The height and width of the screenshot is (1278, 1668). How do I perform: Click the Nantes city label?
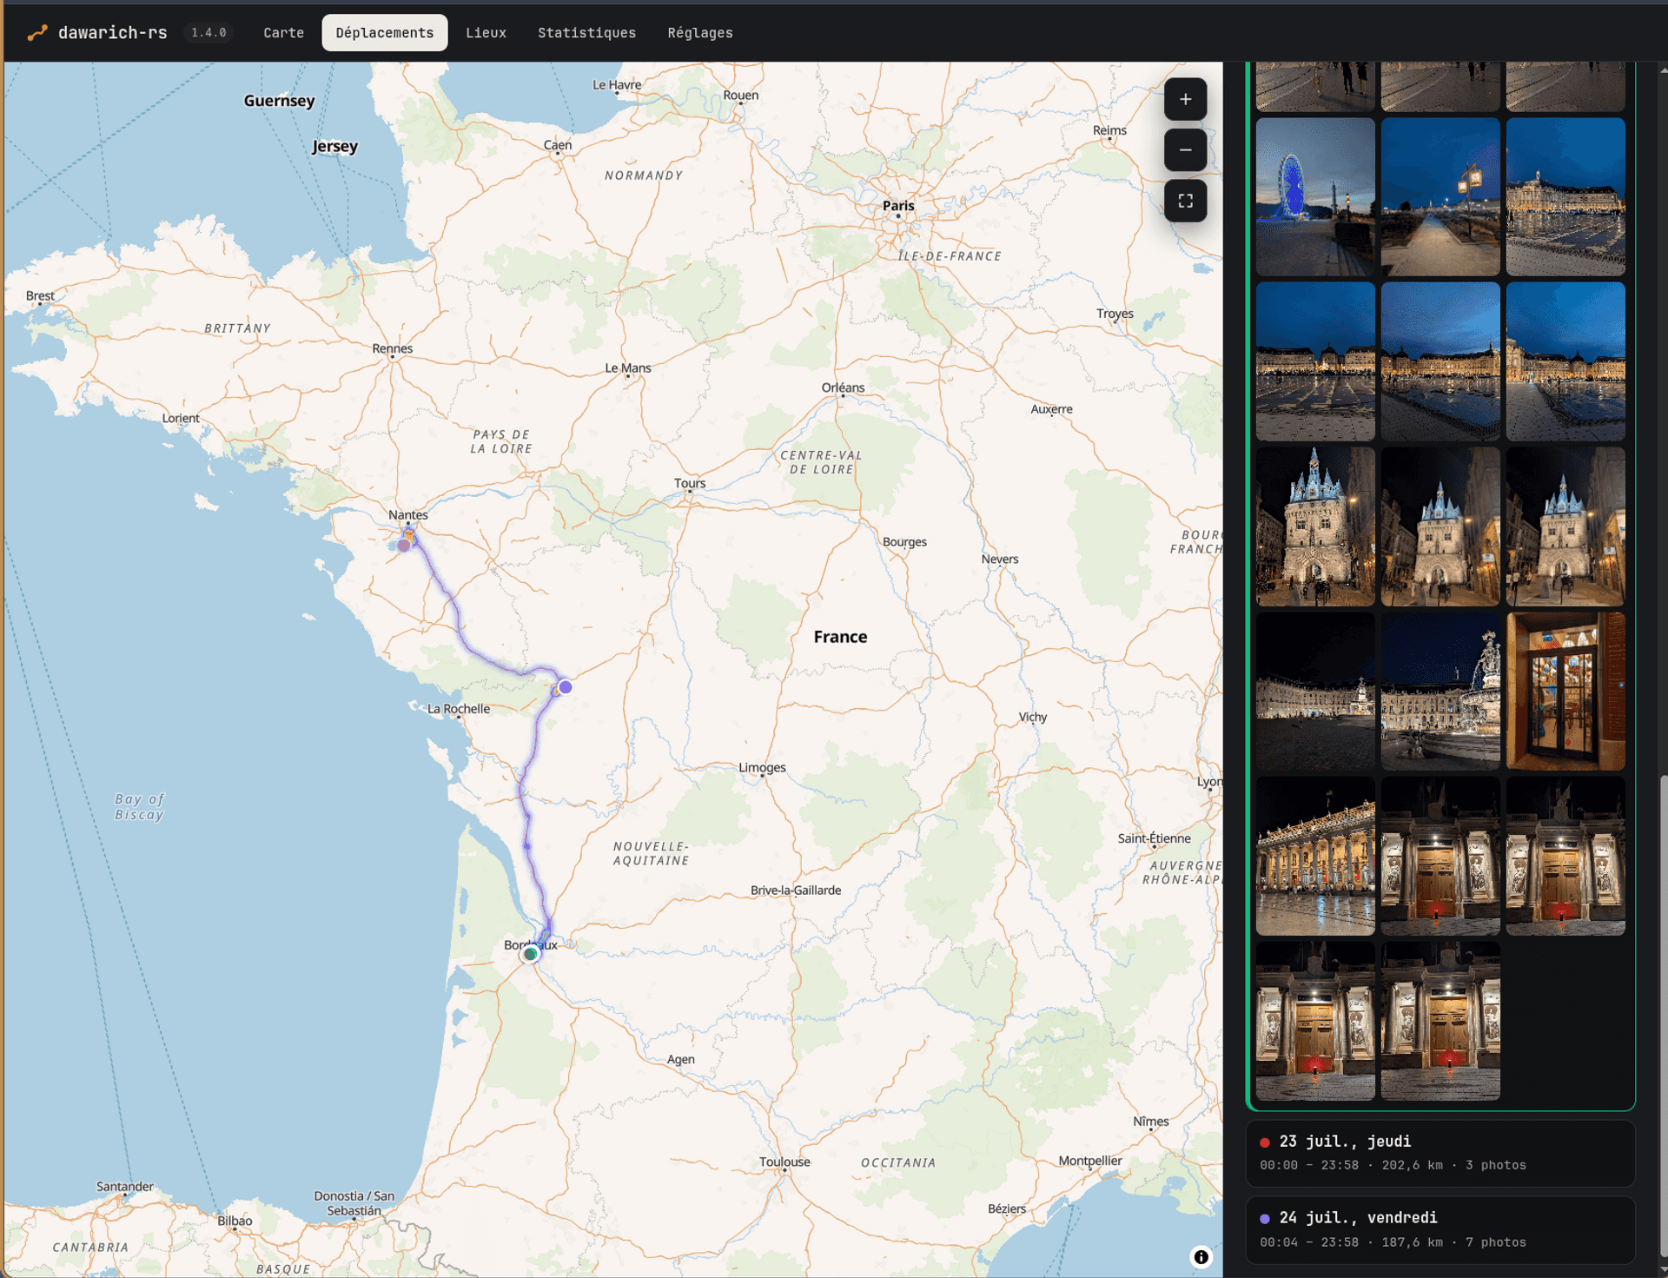pyautogui.click(x=408, y=515)
